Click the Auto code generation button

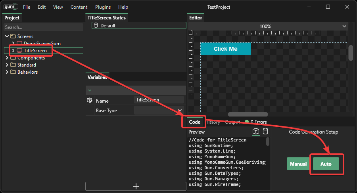click(326, 164)
